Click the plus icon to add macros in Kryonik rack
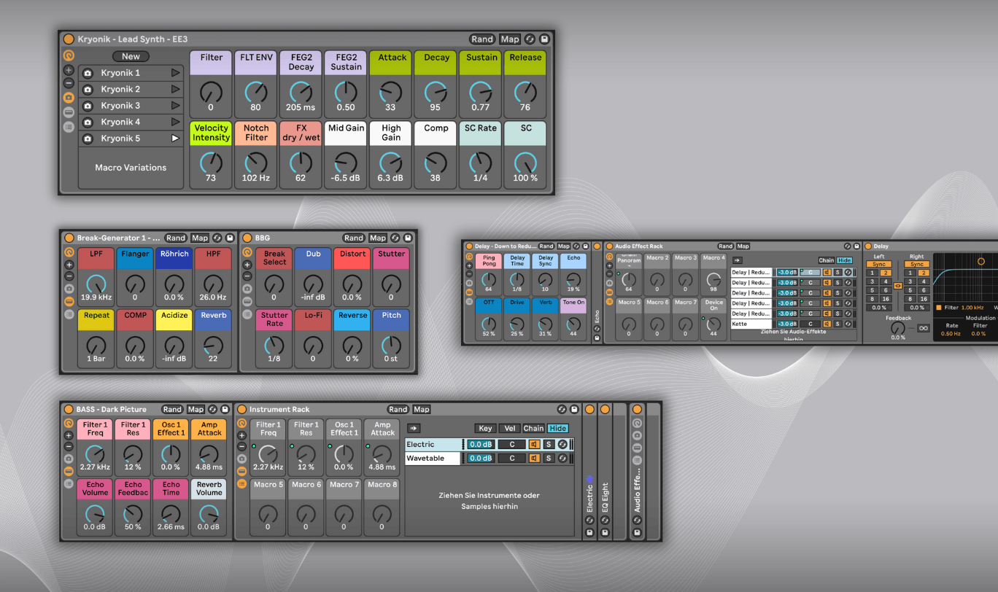998x592 pixels. click(69, 70)
